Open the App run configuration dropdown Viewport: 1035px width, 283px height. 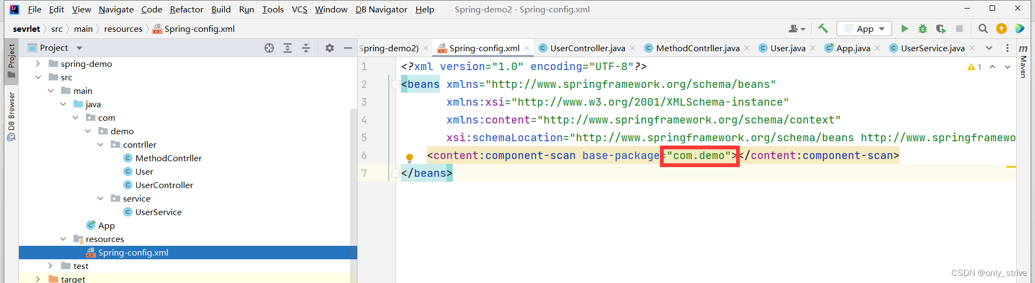864,29
